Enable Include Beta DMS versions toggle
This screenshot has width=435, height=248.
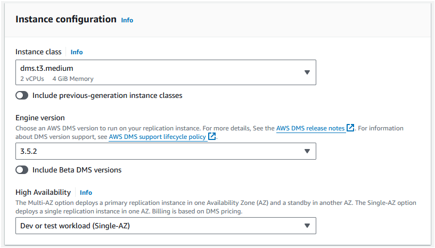(22, 170)
